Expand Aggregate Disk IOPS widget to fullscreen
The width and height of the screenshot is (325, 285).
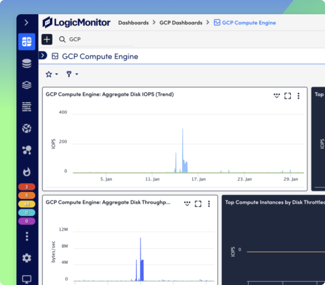[x=287, y=96]
